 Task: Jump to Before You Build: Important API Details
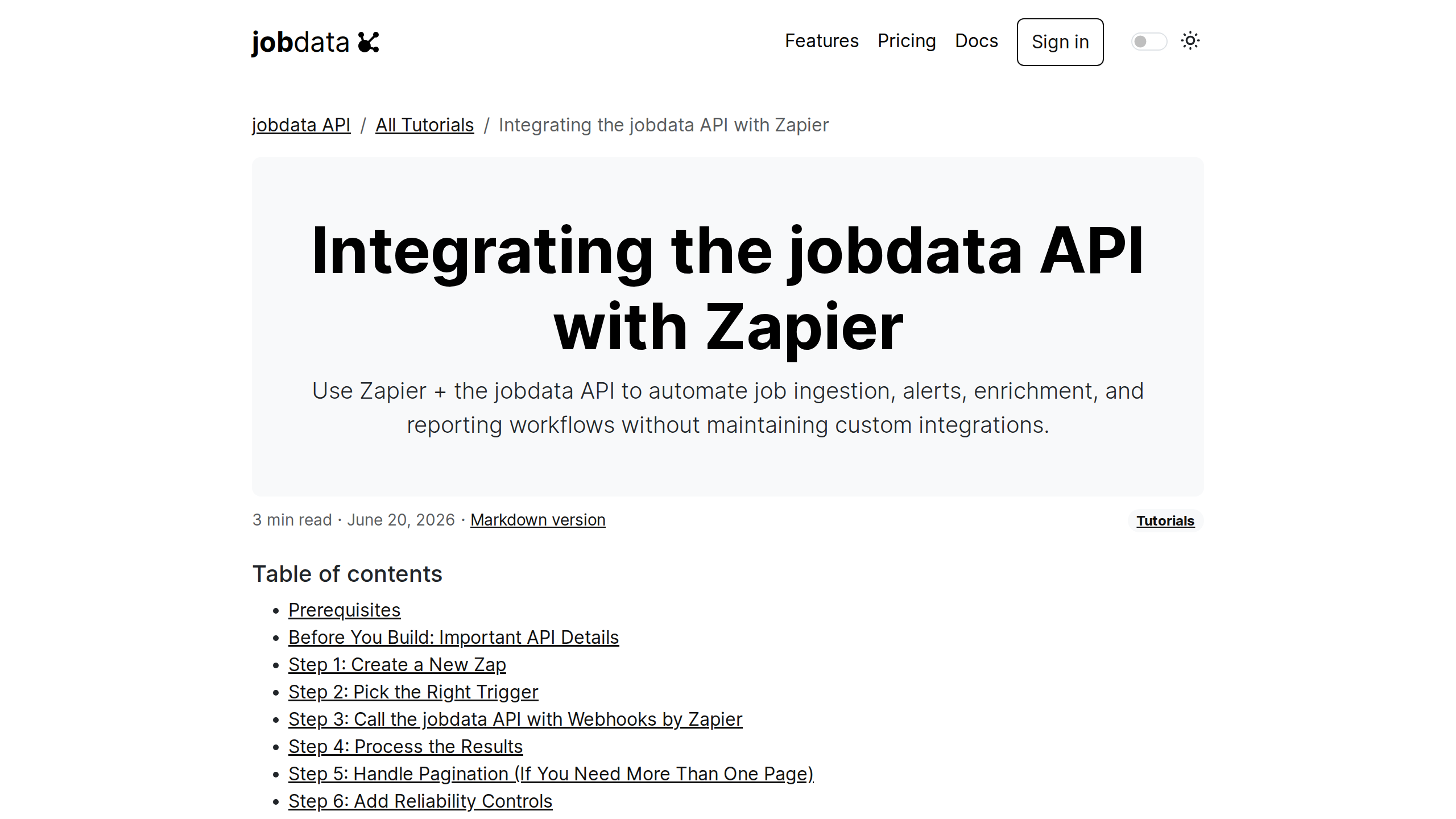coord(453,637)
